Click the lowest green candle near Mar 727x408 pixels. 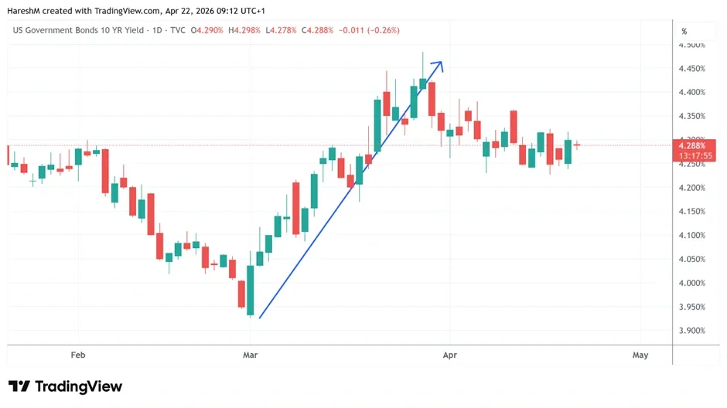(x=251, y=290)
